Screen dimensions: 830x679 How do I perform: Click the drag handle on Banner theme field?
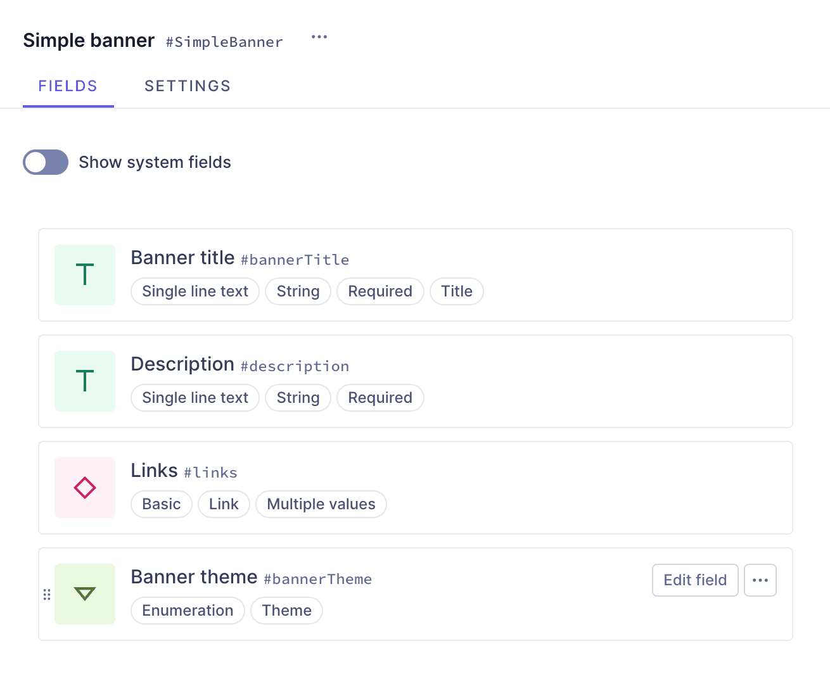[46, 593]
